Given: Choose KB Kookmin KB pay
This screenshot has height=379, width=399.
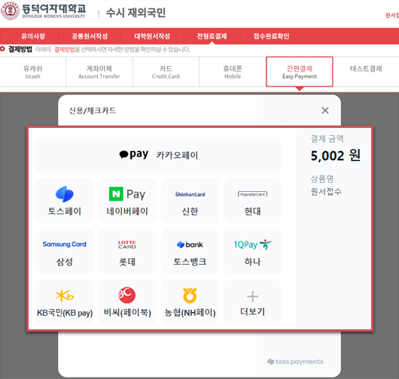Looking at the screenshot, I should point(65,302).
